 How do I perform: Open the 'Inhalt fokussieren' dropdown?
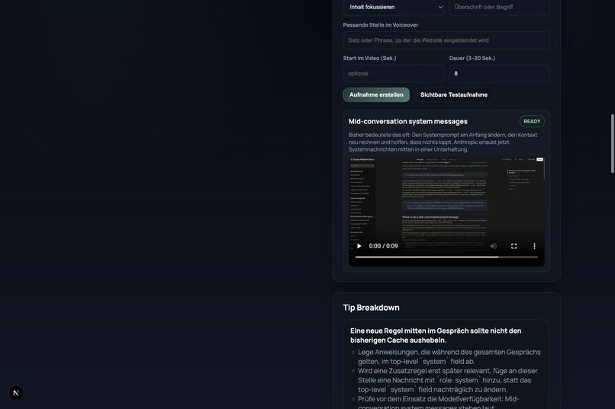point(394,7)
